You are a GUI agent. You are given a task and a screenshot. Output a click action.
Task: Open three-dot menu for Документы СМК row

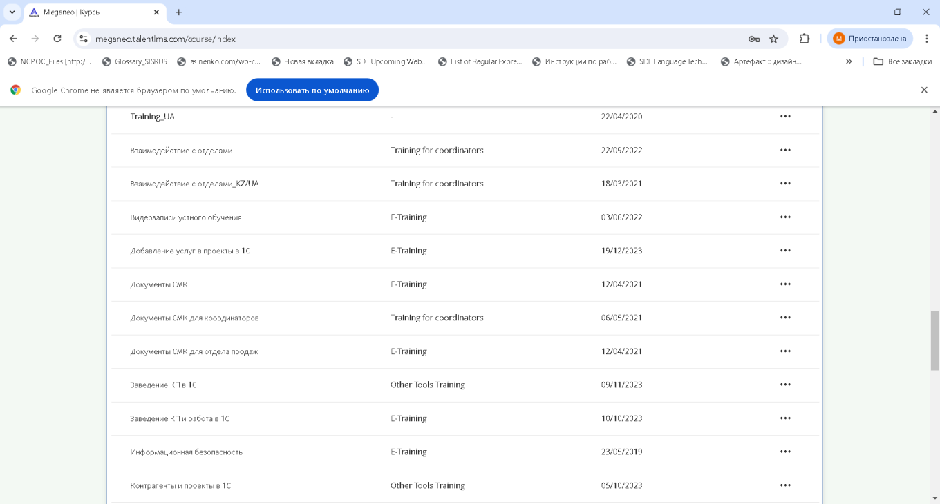click(x=785, y=284)
